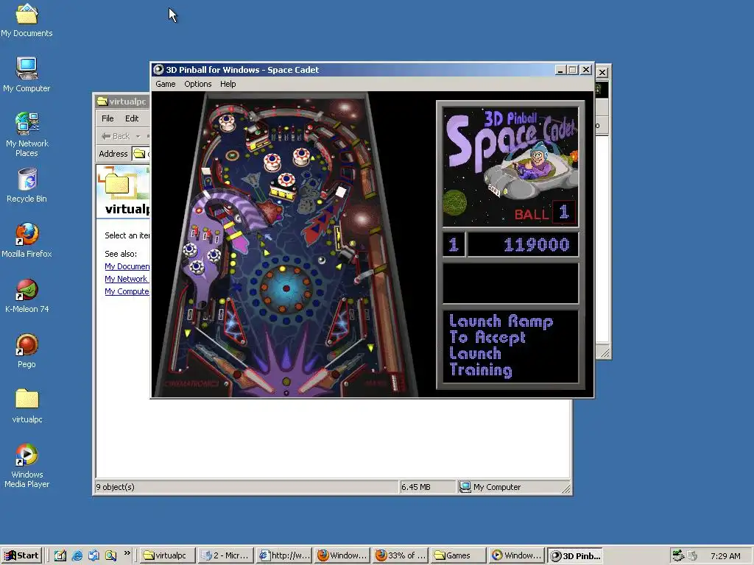This screenshot has width=754, height=565.
Task: Click the search folder quick launch icon
Action: (110, 555)
